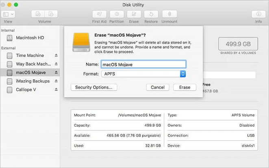
Task: Select macOS Mojave in the sidebar
Action: pos(30,73)
